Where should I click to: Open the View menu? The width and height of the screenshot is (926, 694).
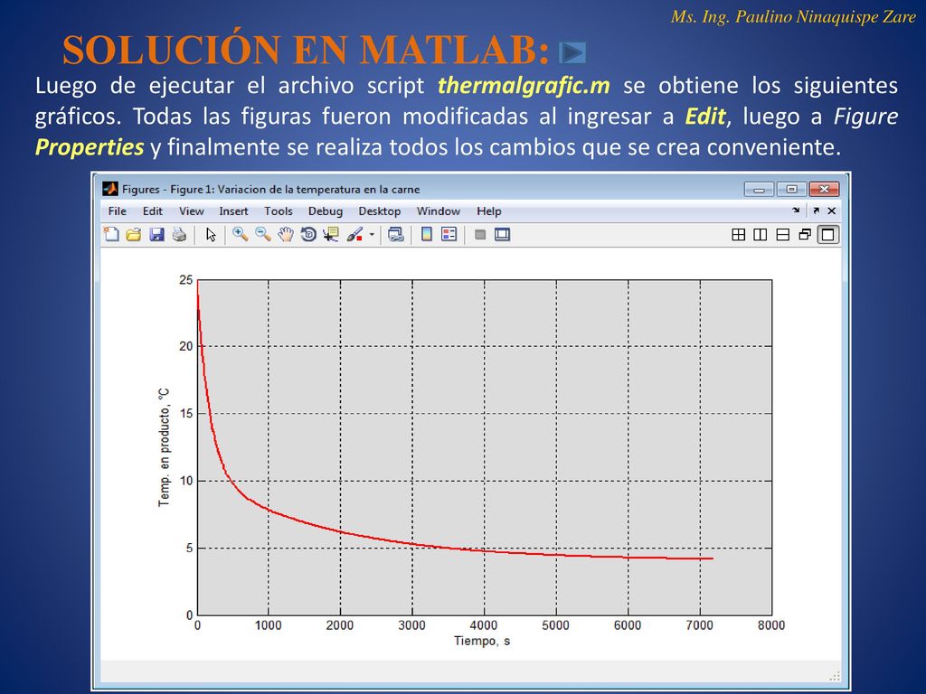[192, 211]
